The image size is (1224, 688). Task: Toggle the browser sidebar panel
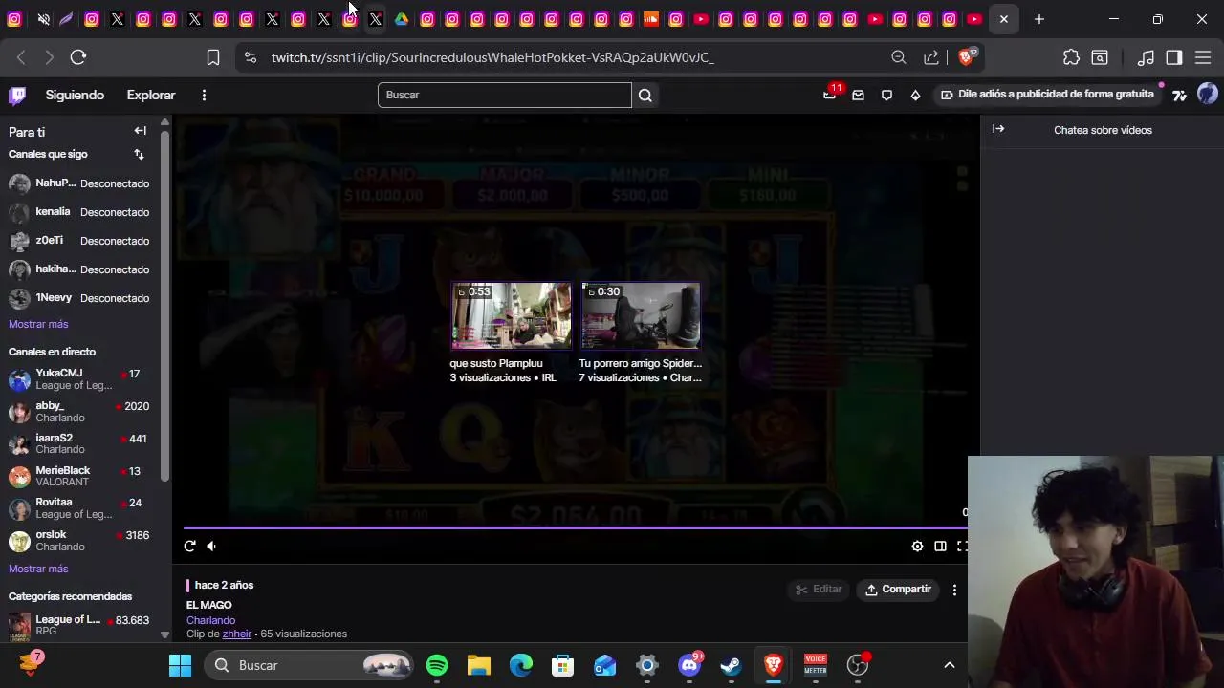1174,57
